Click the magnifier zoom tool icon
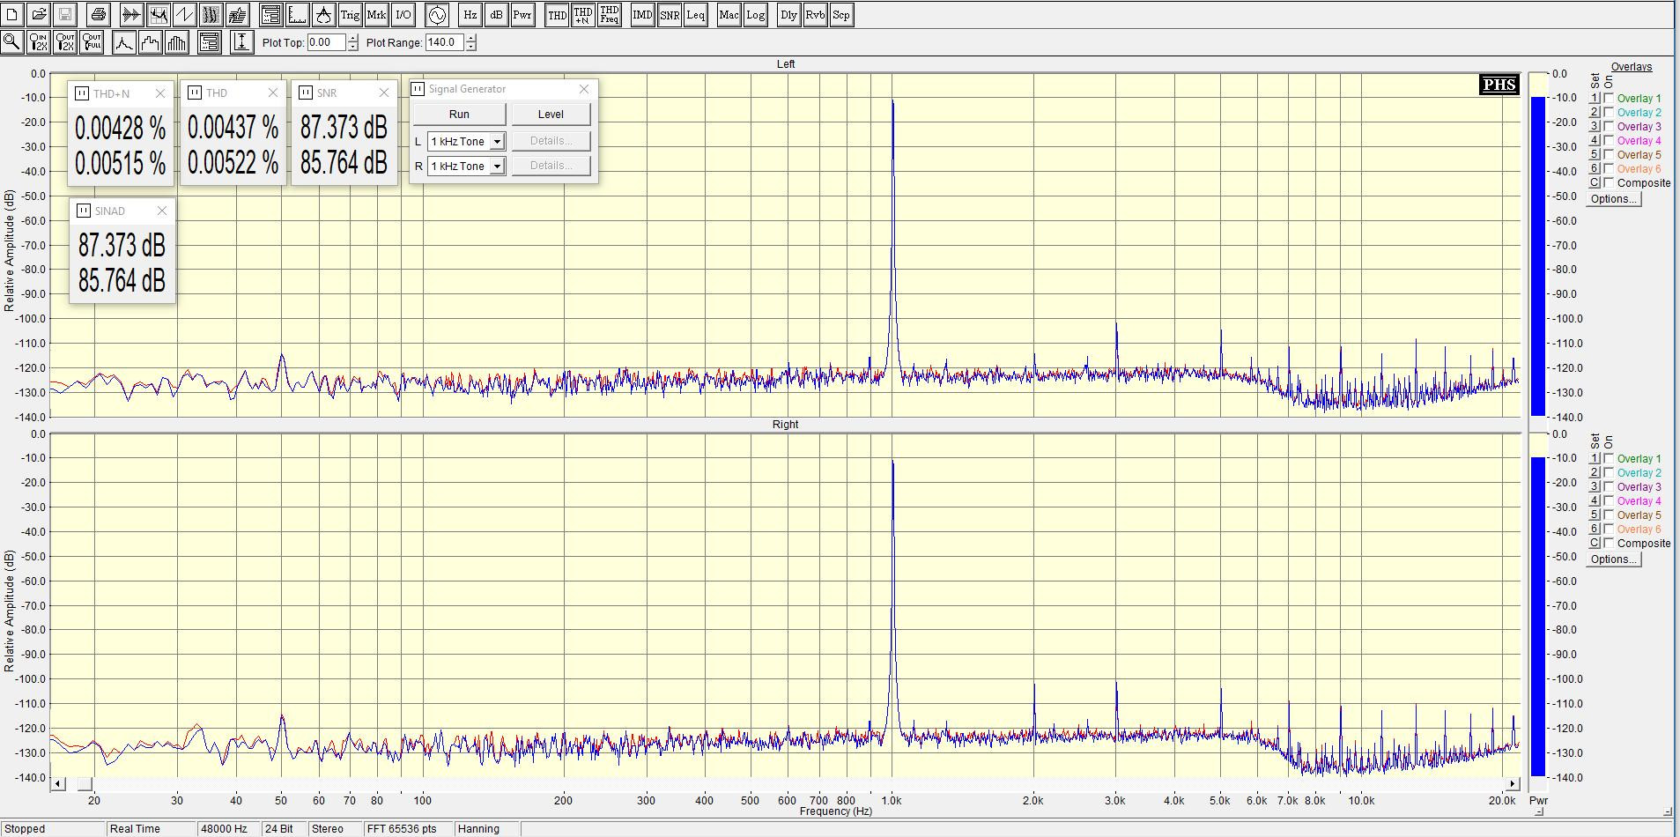The height and width of the screenshot is (837, 1680). point(12,41)
